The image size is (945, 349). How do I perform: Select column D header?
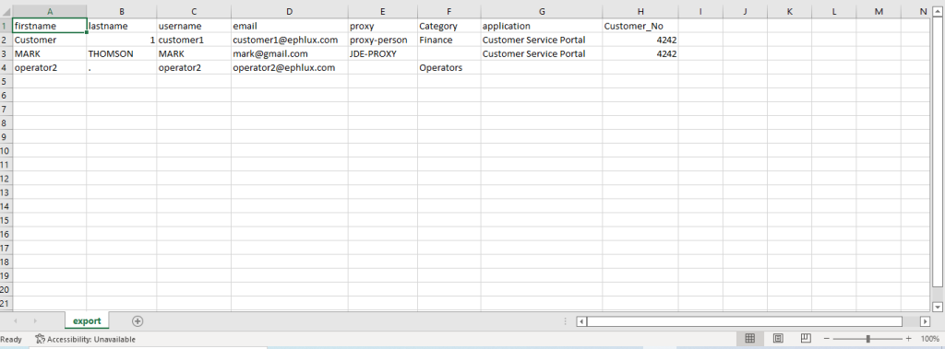289,11
